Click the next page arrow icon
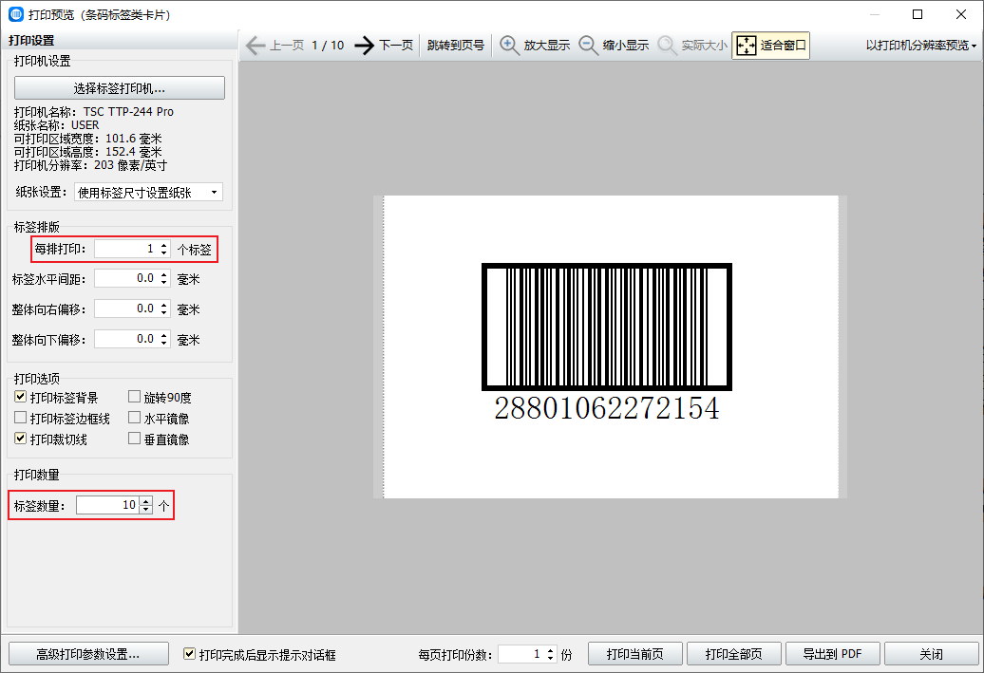This screenshot has height=673, width=984. 365,46
